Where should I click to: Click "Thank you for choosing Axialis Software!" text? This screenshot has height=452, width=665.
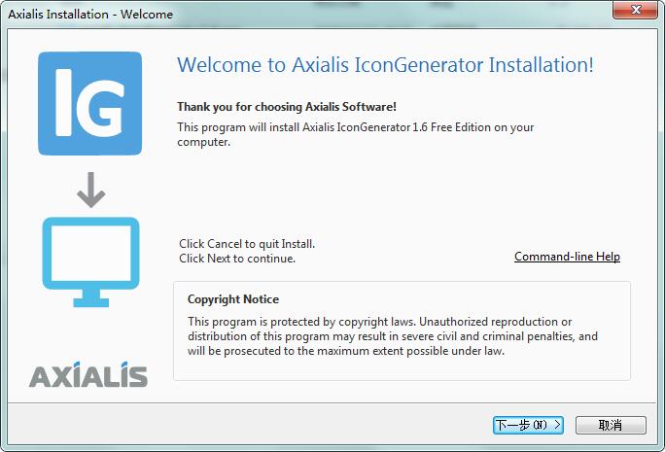pyautogui.click(x=287, y=106)
